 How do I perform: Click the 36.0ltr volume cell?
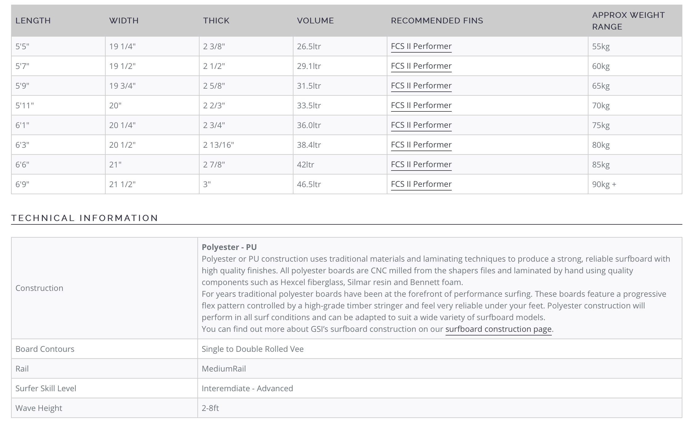(x=340, y=125)
